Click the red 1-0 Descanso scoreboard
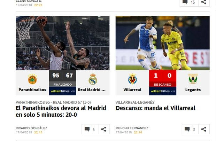The width and height of the screenshot is (216, 141). 163,78
